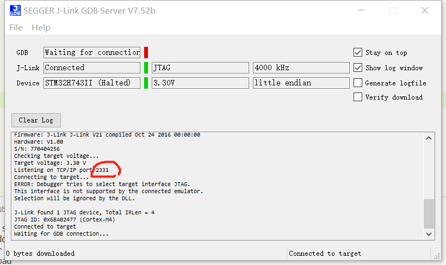The width and height of the screenshot is (446, 265).
Task: Click the 'JTAG ID: 0x6BA02477 (Cortex-M4)' log line
Action: pos(65,220)
